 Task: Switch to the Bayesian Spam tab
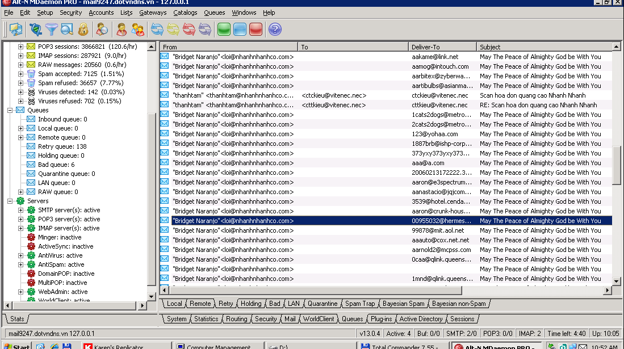(404, 304)
